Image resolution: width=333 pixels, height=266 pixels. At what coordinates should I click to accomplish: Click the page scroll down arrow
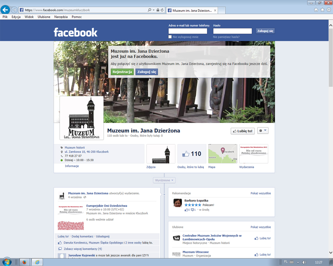tap(331, 252)
